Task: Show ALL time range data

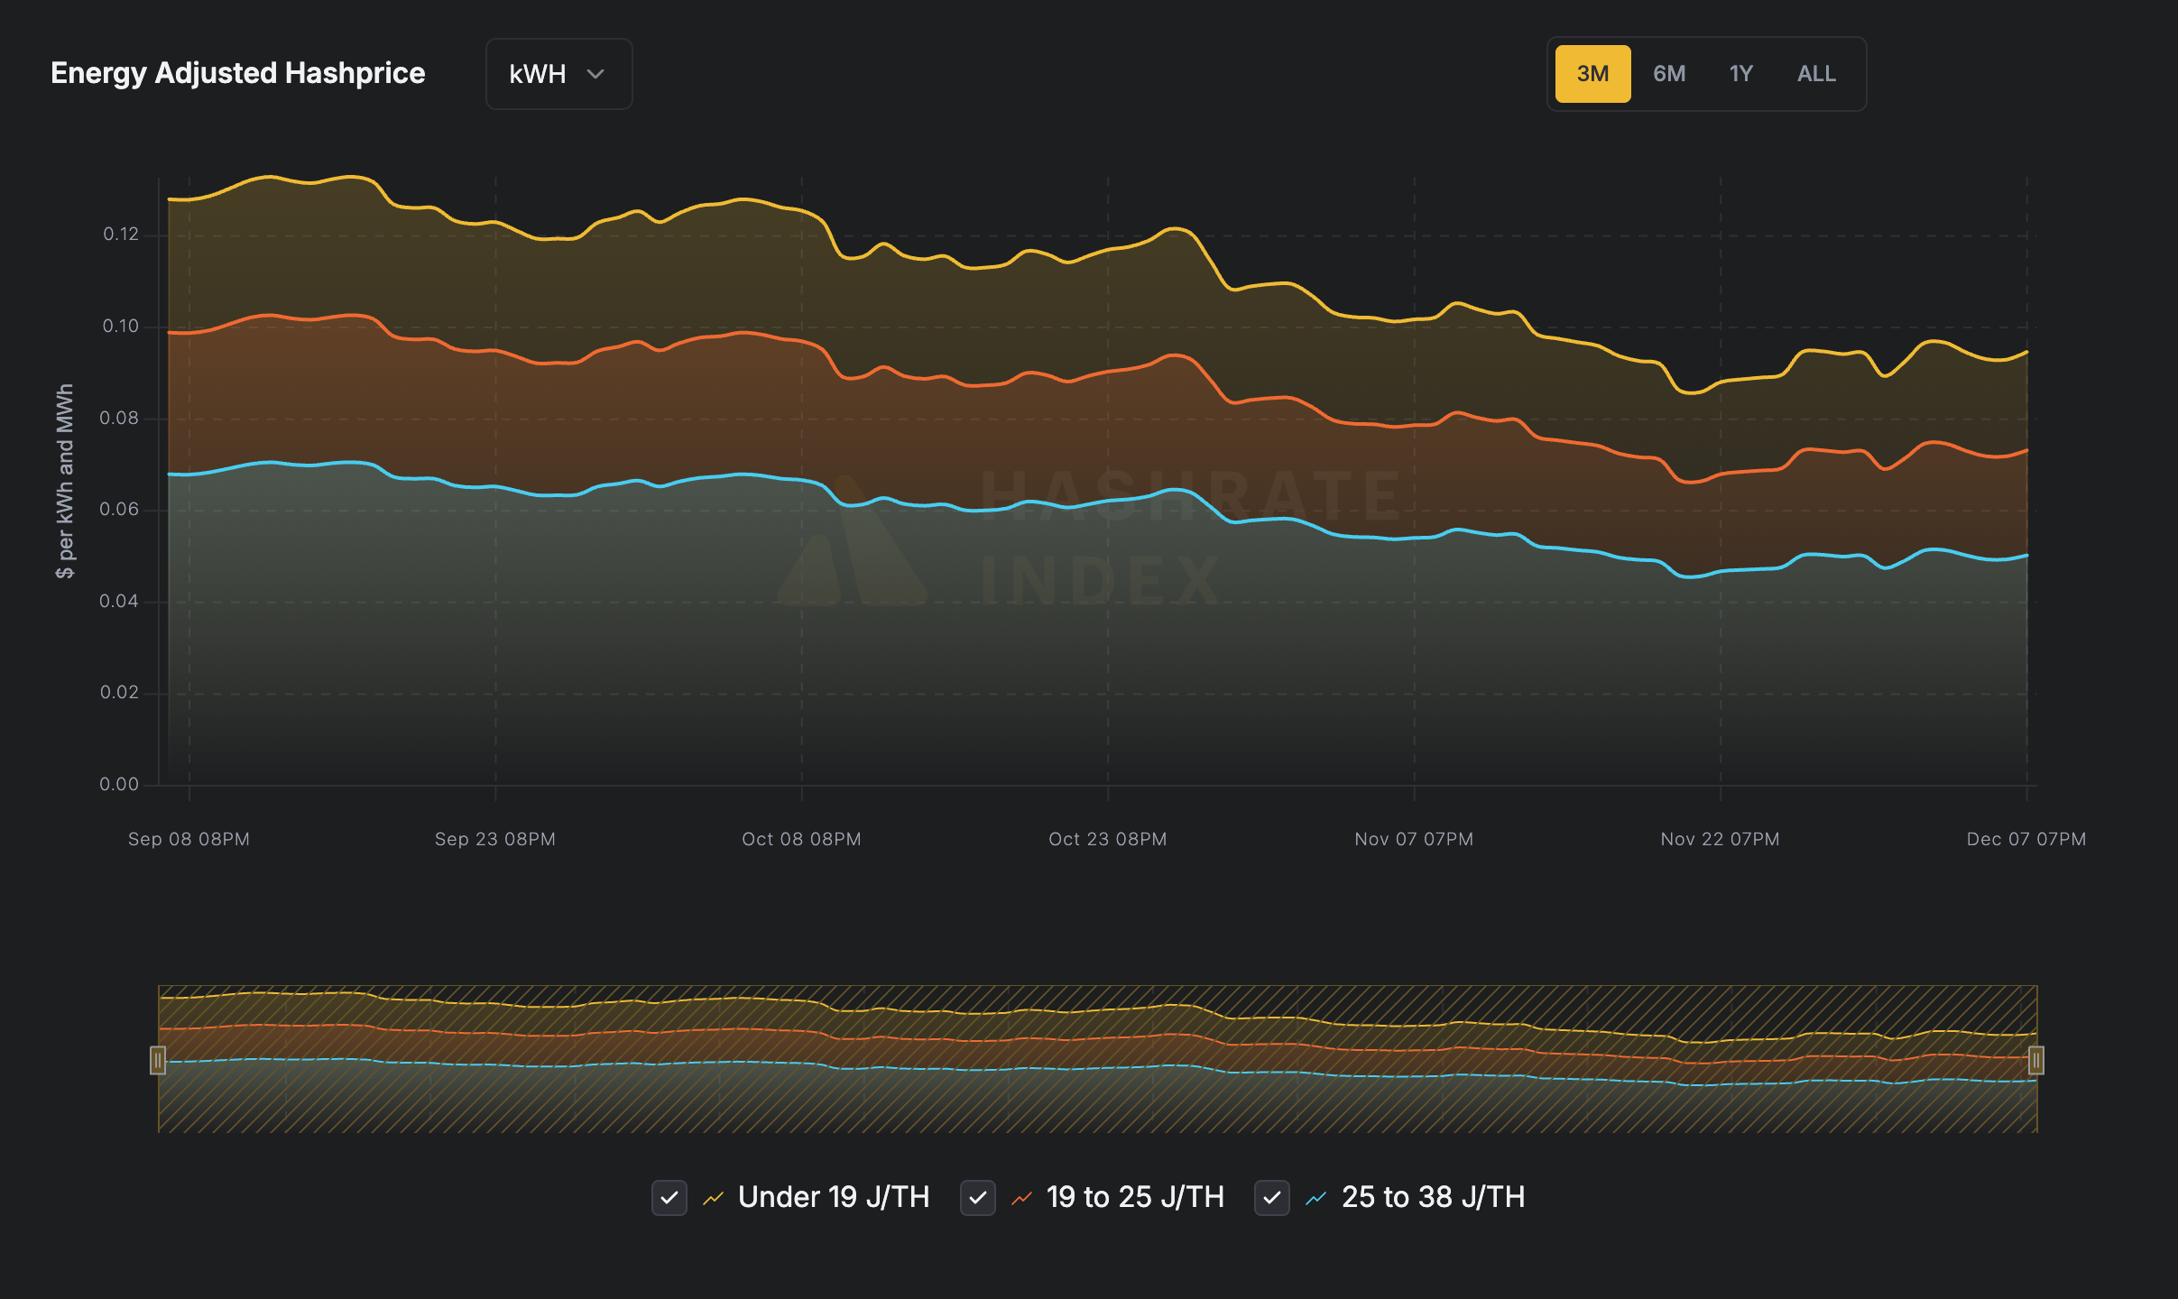Action: pyautogui.click(x=1816, y=74)
